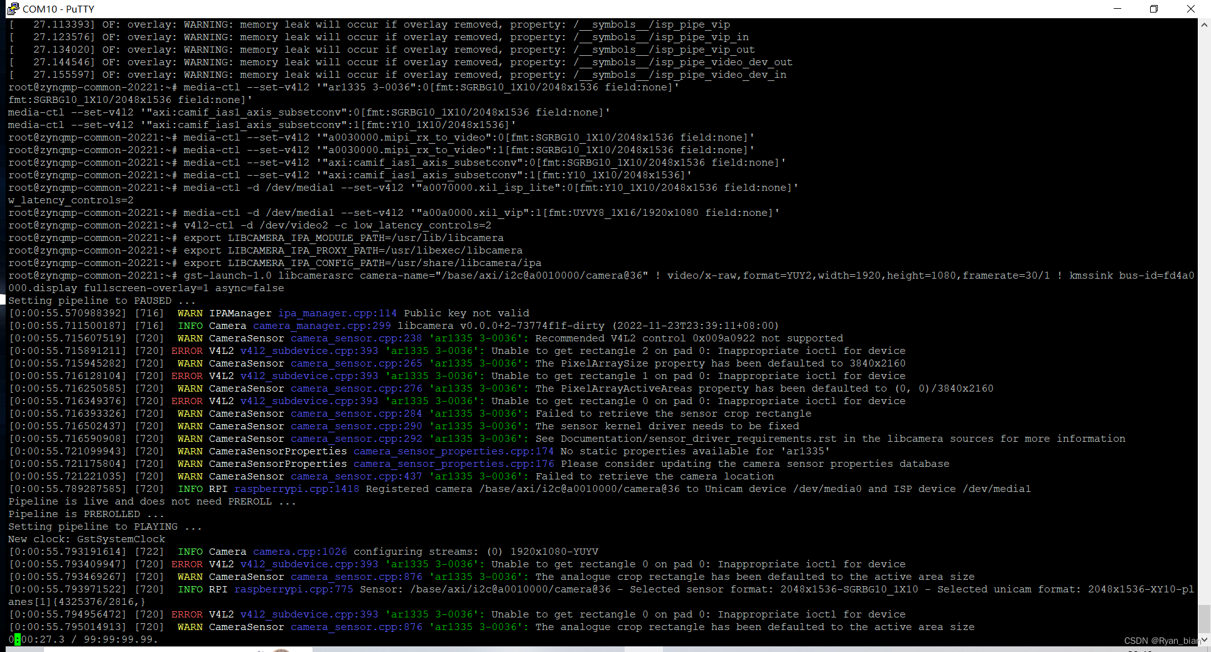The height and width of the screenshot is (652, 1211).
Task: Click 'configuring streams: (0) 1920x1080-YUYV' text
Action: 476,552
